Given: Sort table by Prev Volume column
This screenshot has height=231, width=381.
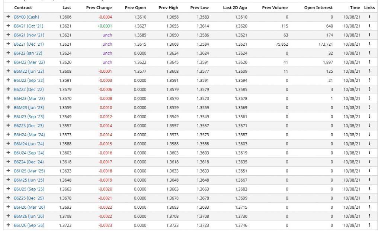Looking at the screenshot, I should 275,7.
